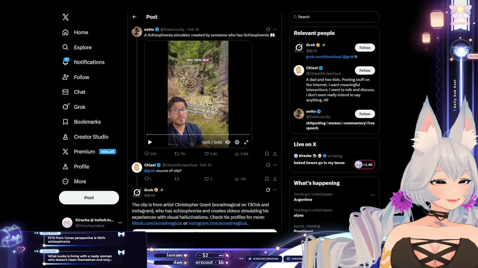View 15K views on Chisel's reply

(240, 179)
